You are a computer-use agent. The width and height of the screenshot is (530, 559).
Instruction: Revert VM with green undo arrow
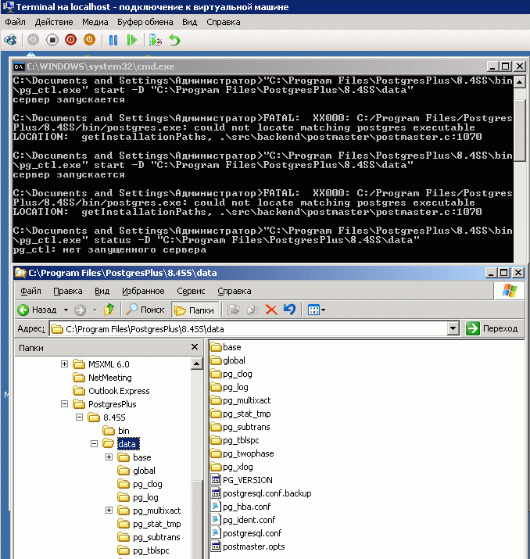[x=174, y=40]
